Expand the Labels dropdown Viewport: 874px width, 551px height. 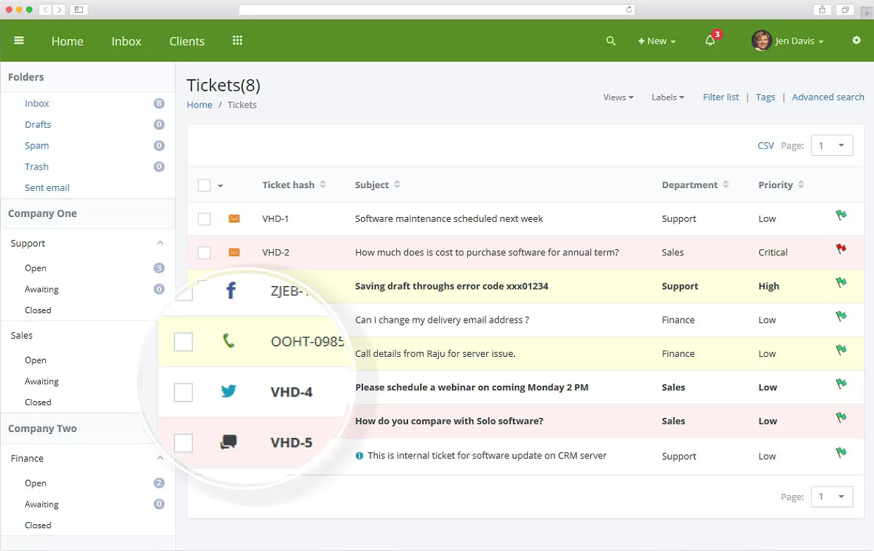point(667,97)
